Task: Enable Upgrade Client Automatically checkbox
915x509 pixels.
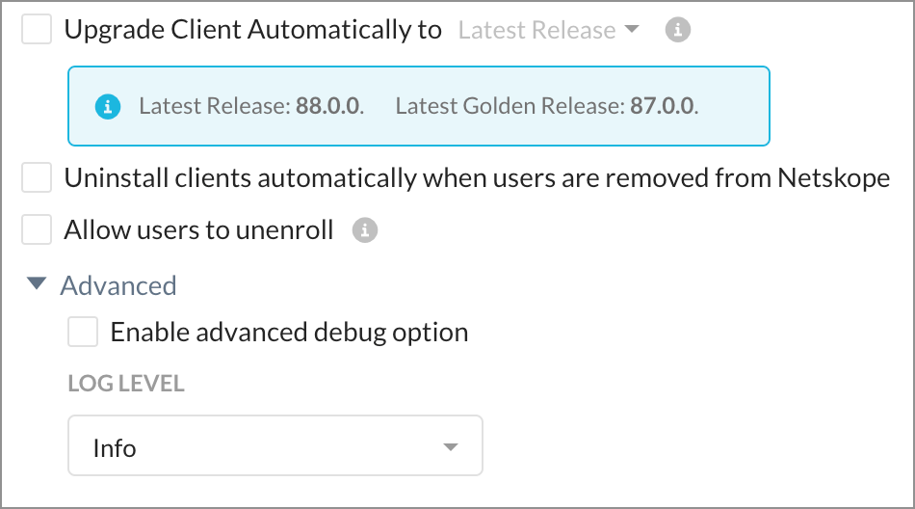Action: pos(37,29)
